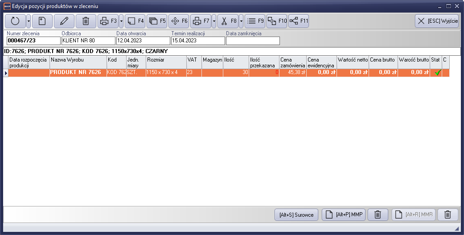Click the F8 scissors button

pyautogui.click(x=228, y=21)
